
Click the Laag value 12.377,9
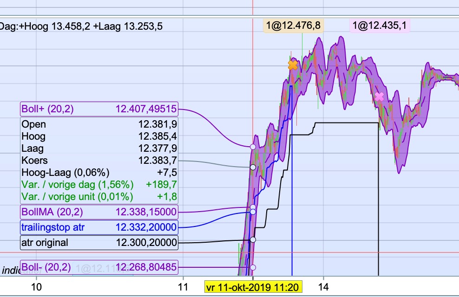157,148
